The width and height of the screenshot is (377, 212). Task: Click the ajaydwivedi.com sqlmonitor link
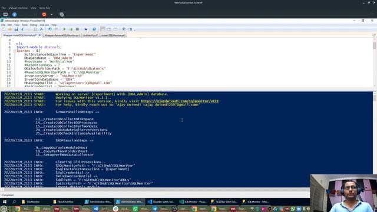point(180,101)
